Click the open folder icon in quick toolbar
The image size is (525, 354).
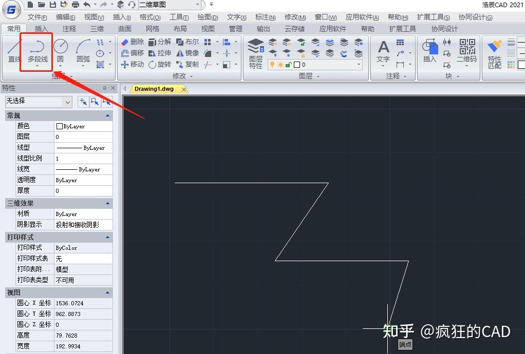click(42, 4)
